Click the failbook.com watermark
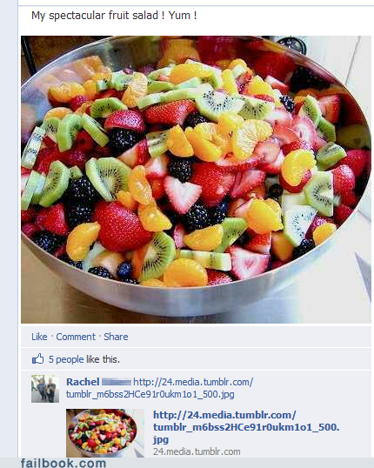The width and height of the screenshot is (374, 468). pyautogui.click(x=63, y=463)
